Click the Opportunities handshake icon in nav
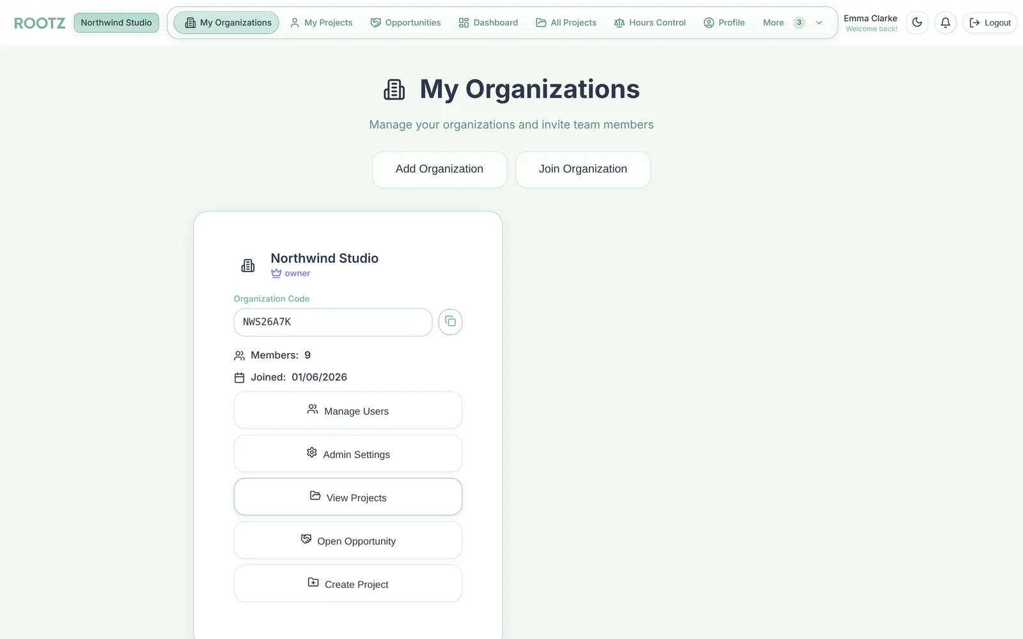This screenshot has height=639, width=1023. (x=376, y=23)
